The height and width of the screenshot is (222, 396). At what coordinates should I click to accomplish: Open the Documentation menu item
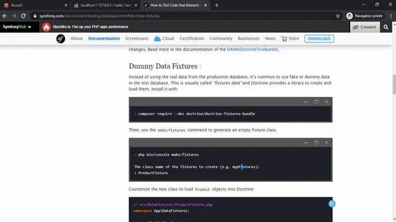[x=104, y=38]
